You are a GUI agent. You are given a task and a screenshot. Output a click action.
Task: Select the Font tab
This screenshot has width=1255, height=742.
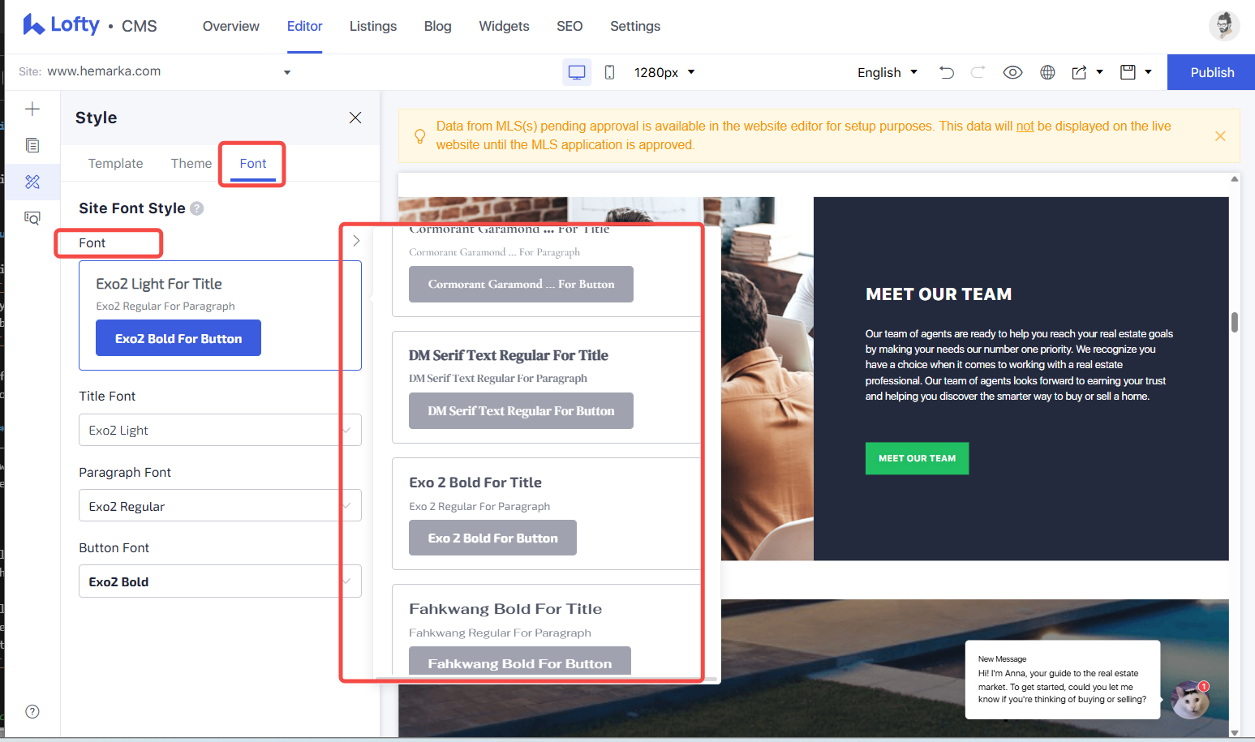pos(253,163)
